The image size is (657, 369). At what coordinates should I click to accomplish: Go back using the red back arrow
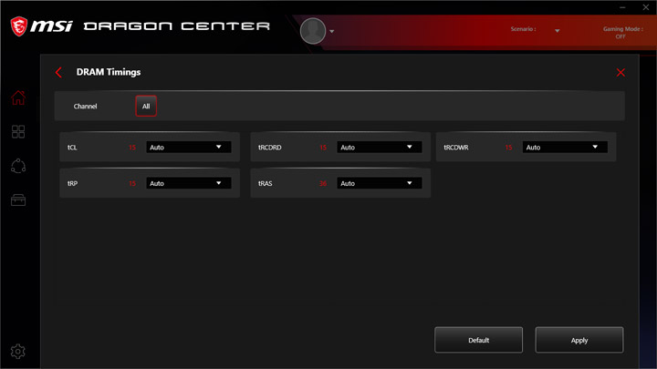tap(58, 72)
